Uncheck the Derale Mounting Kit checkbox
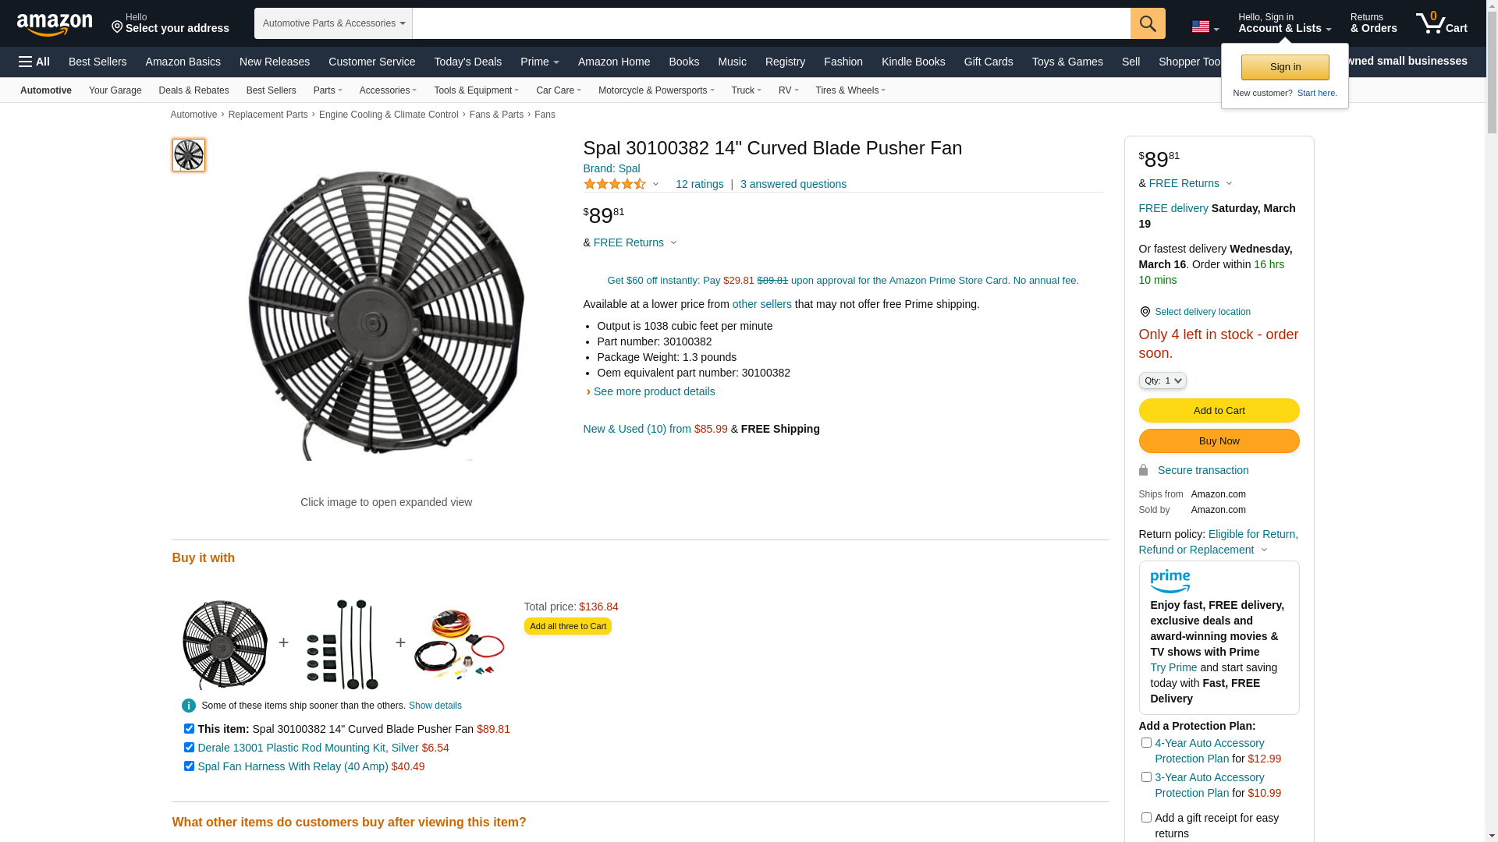This screenshot has width=1498, height=842. click(x=189, y=748)
